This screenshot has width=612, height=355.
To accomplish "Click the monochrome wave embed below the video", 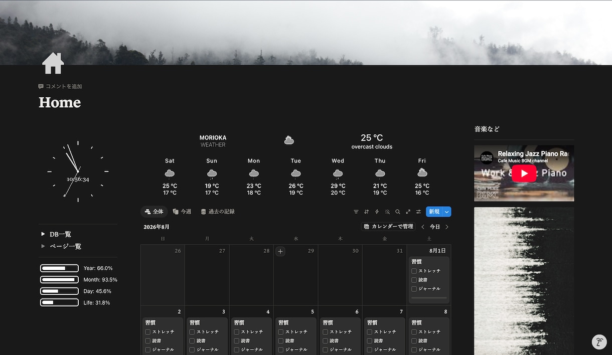I will (524, 281).
